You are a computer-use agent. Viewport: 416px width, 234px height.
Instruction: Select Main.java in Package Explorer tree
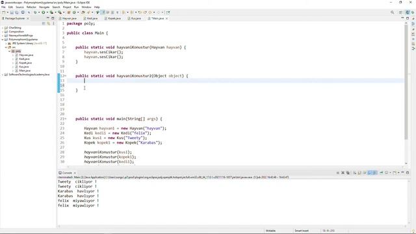[x=25, y=71]
